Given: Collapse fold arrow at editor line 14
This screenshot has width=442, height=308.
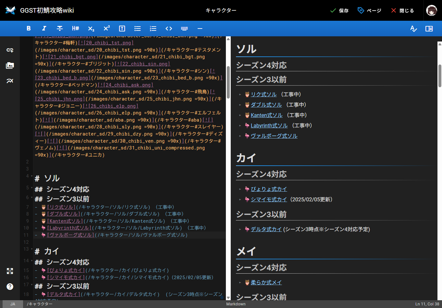Looking at the screenshot, I should click(x=31, y=261).
